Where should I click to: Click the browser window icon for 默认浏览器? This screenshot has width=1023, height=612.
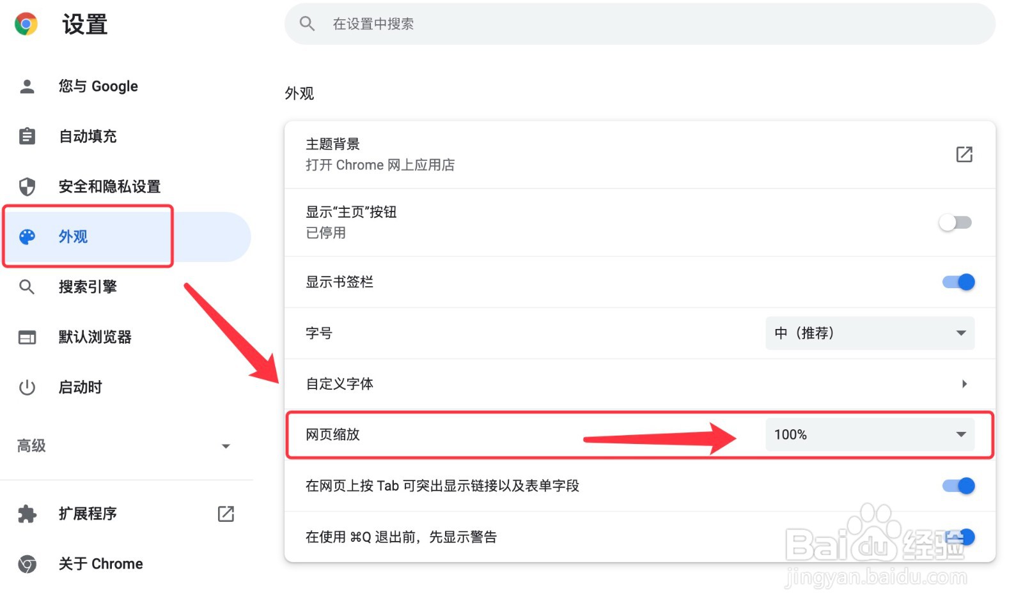tap(27, 337)
